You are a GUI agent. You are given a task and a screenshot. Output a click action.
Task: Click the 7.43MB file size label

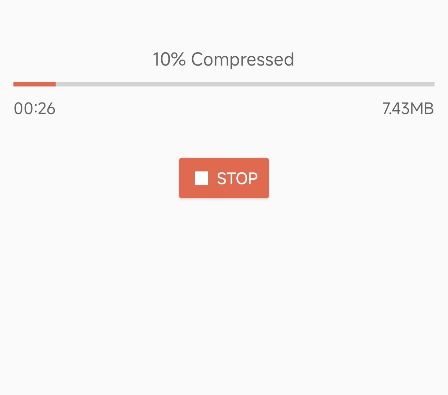[x=408, y=109]
